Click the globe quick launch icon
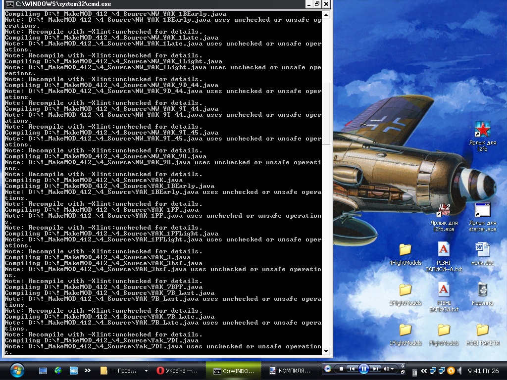The width and height of the screenshot is (507, 380). 58,370
